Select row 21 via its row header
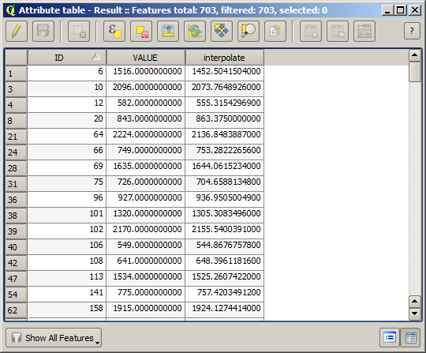This screenshot has width=426, height=353. 16,137
